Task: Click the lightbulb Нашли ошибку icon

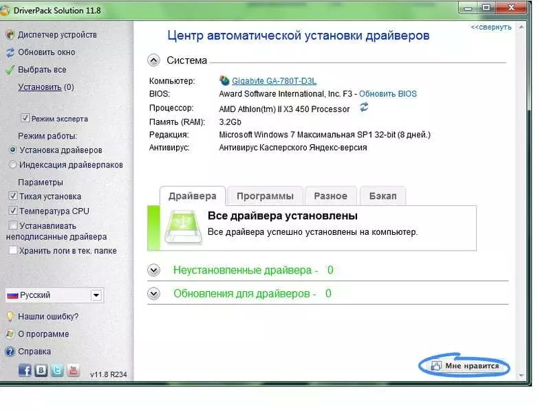Action: 10,317
